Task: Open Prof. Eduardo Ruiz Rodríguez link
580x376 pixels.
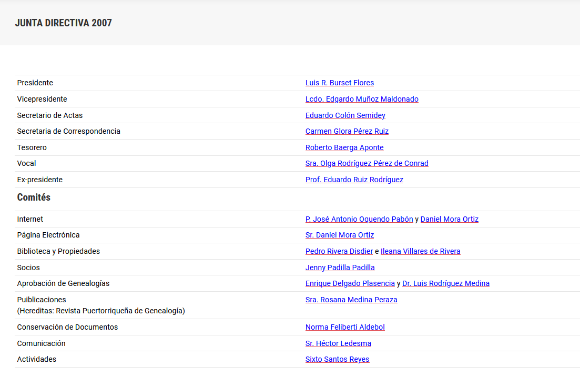Action: (x=354, y=180)
